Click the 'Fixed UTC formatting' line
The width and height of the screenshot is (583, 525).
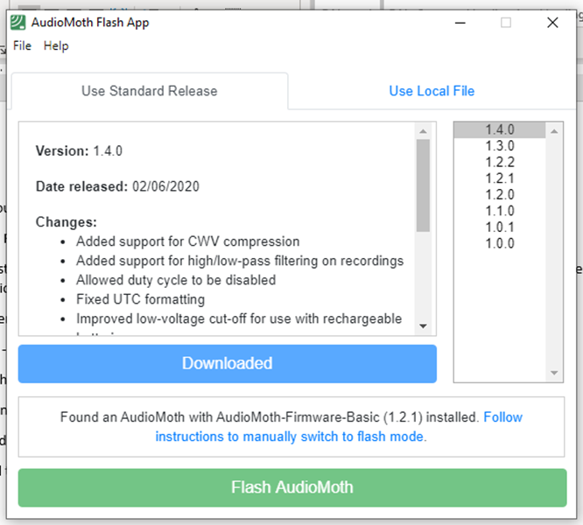(141, 299)
